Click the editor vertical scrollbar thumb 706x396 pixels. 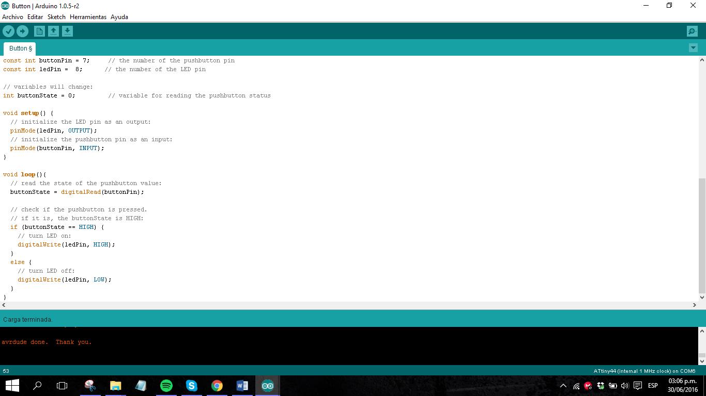coord(702,235)
